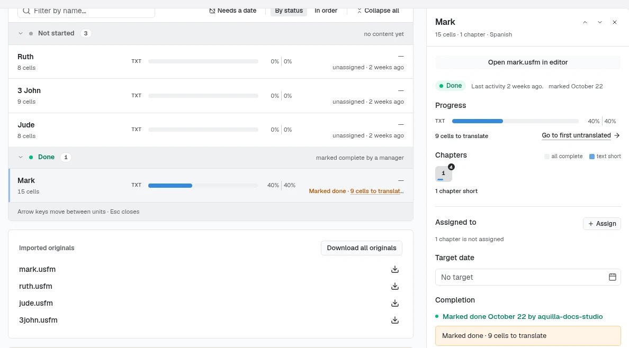The image size is (629, 348).
Task: Collapse the Done group
Action: (x=21, y=157)
